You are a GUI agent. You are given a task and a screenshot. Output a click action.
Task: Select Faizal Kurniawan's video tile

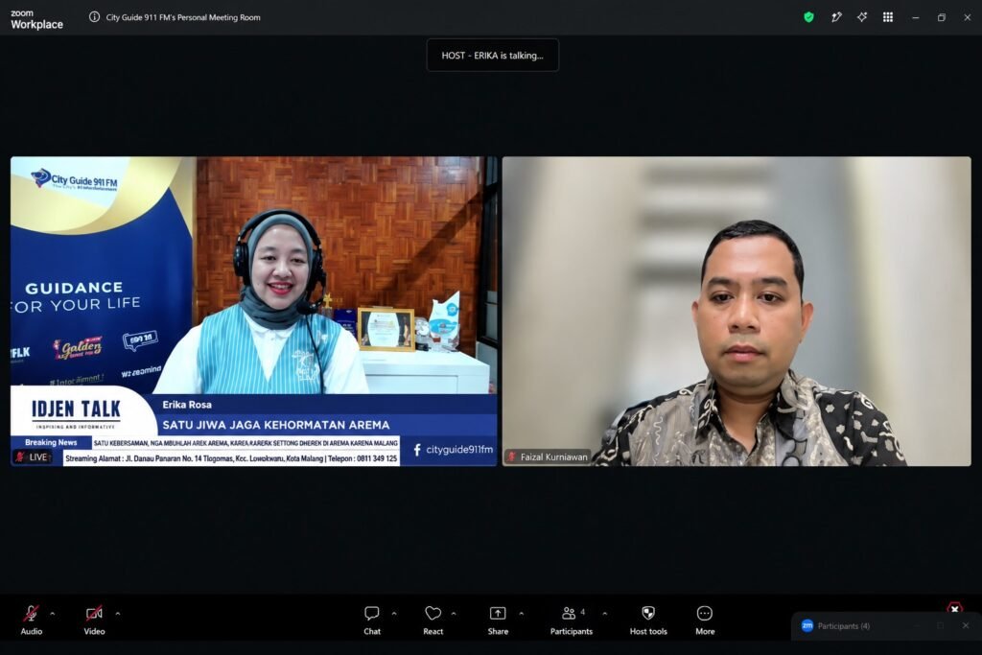coord(736,312)
